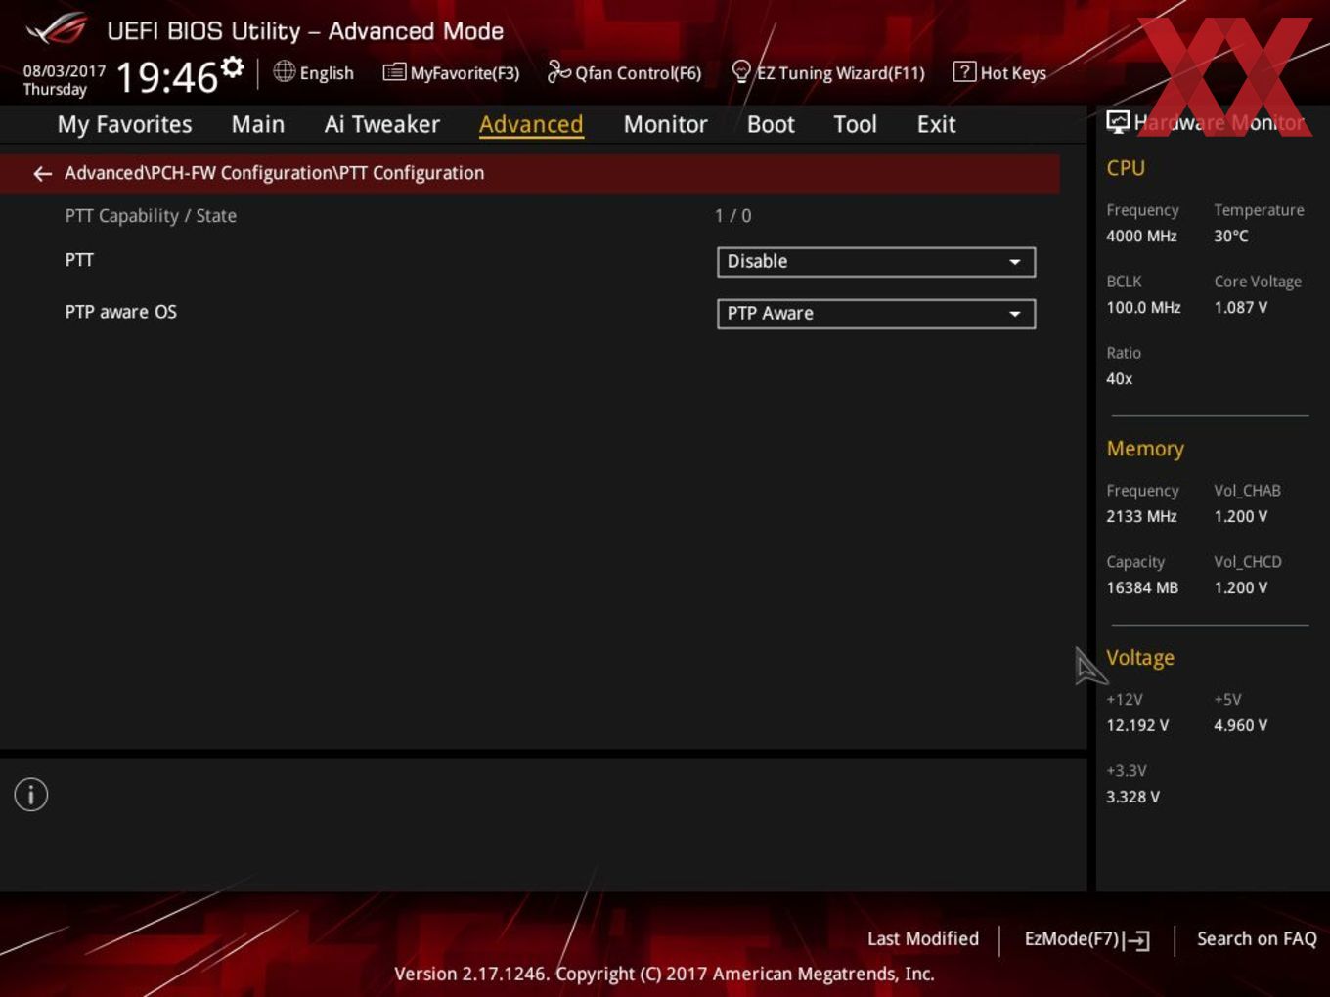Open Hot Keys help

pyautogui.click(x=999, y=72)
